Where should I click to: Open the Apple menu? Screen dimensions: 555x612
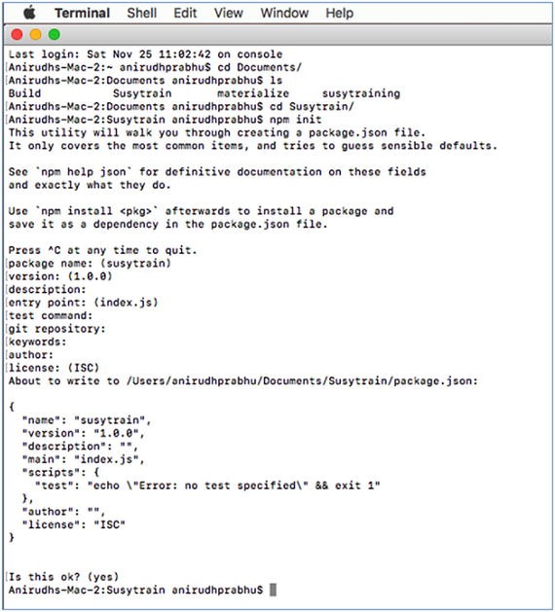tap(29, 13)
